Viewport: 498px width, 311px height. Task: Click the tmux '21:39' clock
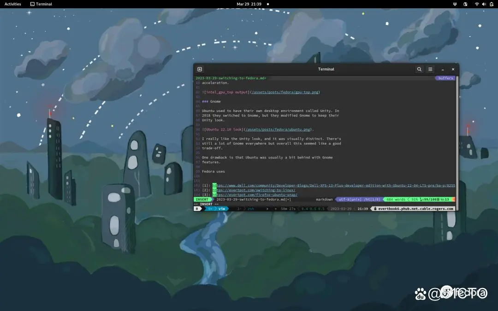coord(362,209)
